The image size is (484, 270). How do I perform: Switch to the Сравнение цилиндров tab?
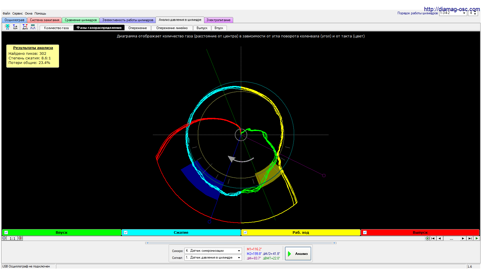[x=81, y=20]
